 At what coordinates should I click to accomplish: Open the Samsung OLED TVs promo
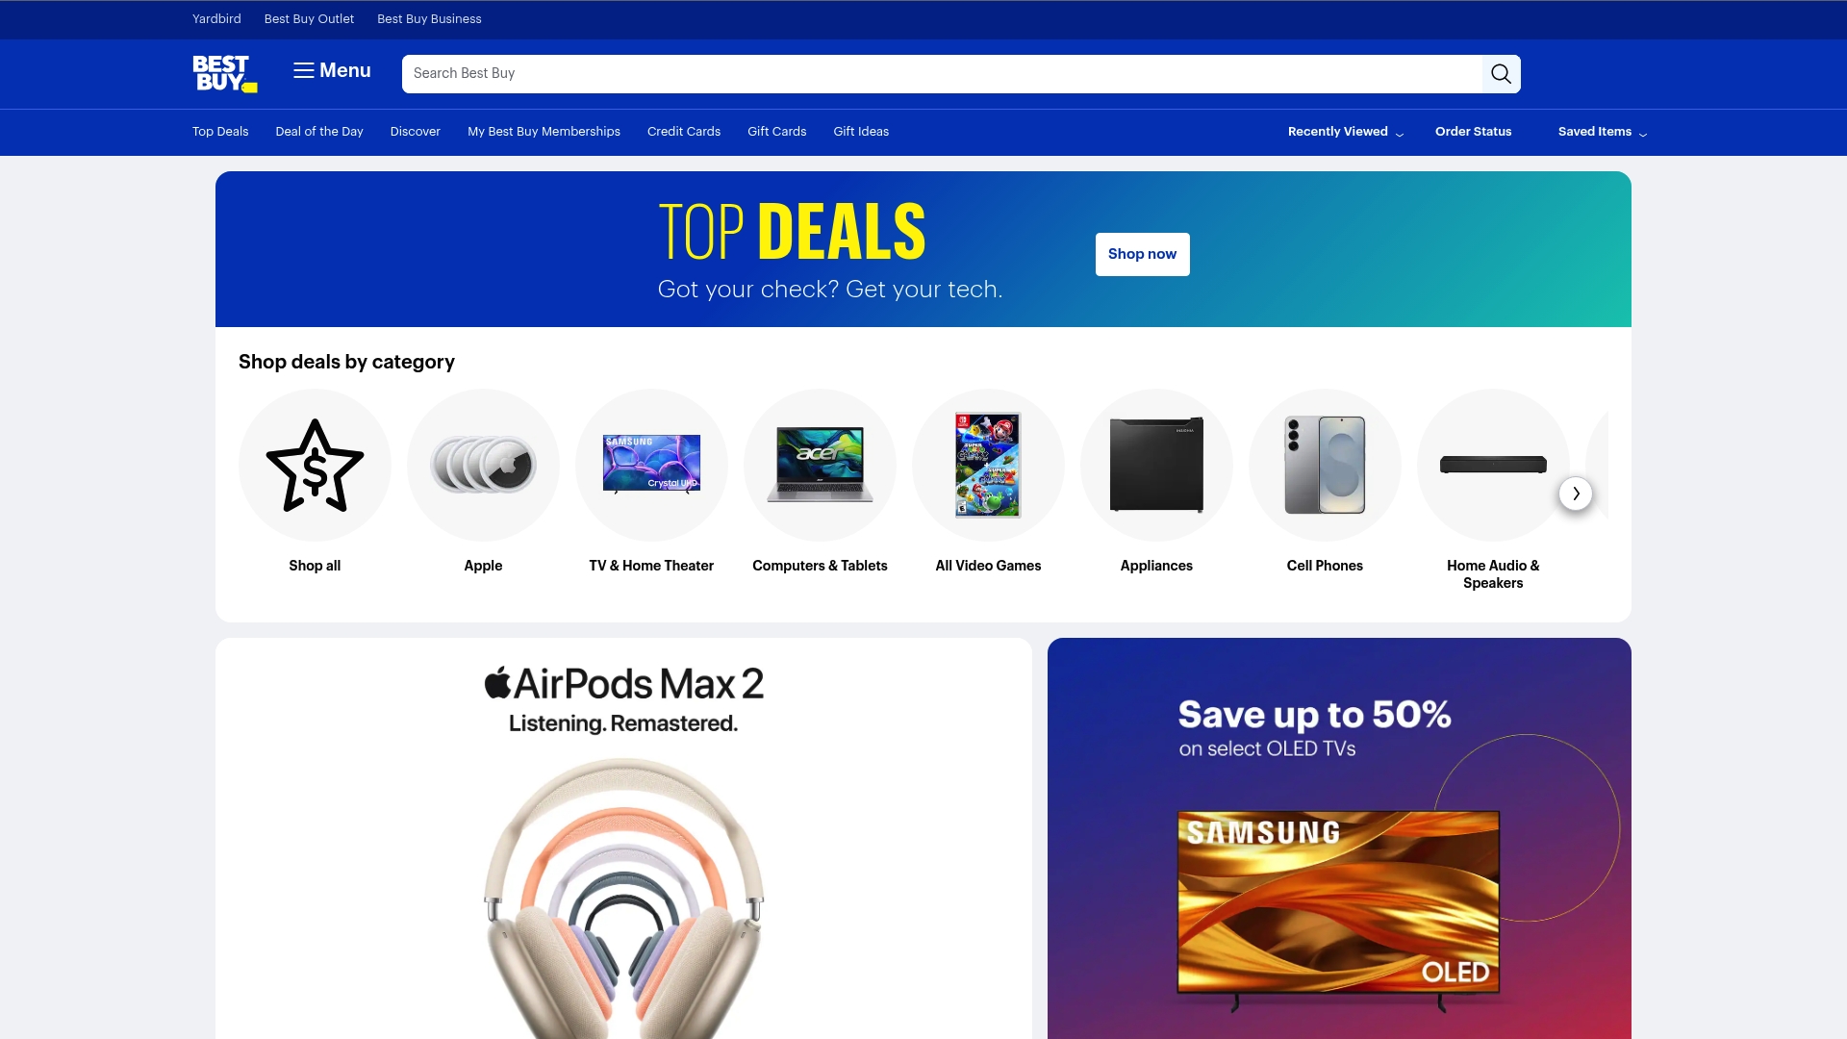(1339, 838)
